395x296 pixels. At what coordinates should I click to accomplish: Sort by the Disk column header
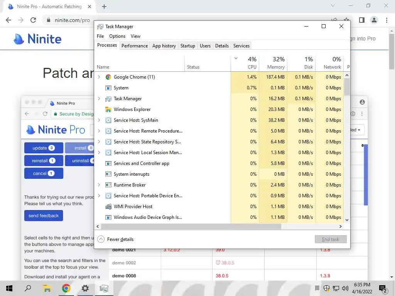(301, 63)
